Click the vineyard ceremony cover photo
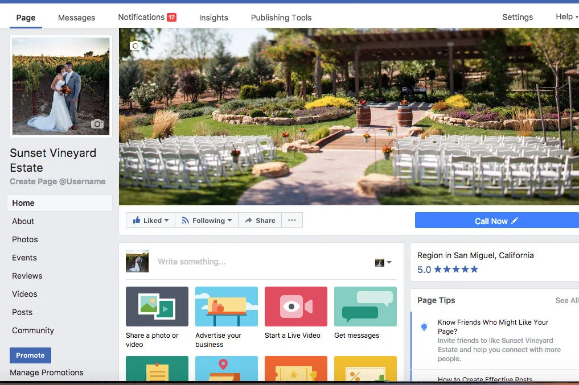 pyautogui.click(x=348, y=117)
